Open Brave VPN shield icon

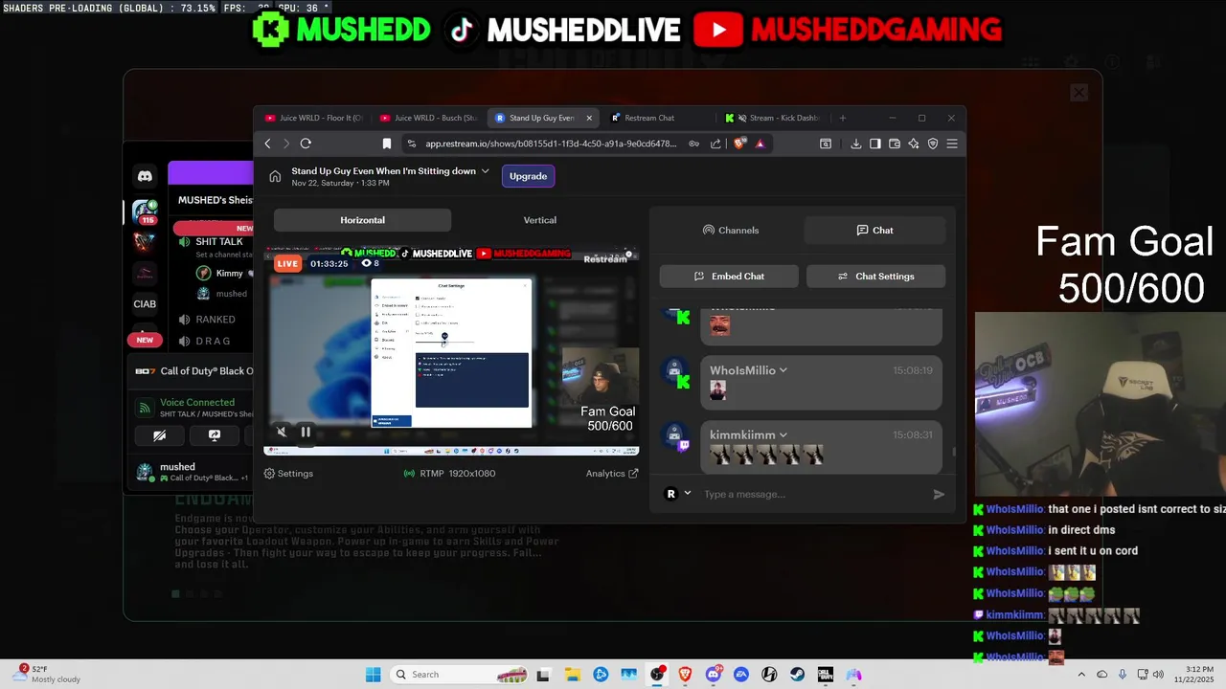[933, 144]
